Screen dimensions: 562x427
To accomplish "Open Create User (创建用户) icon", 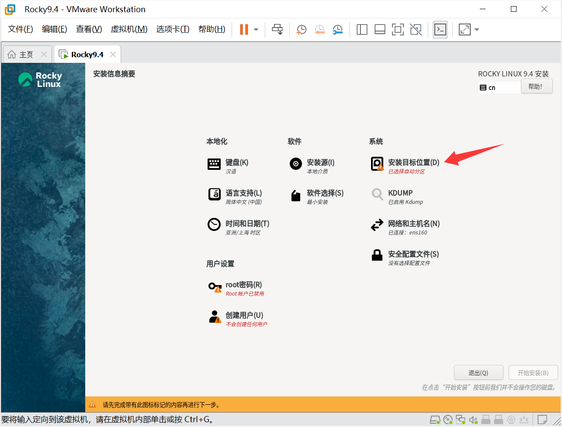I will click(x=215, y=317).
